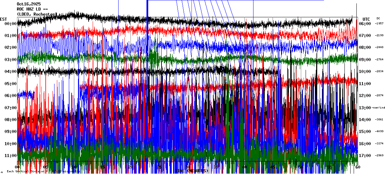The height and width of the screenshot is (176, 385).
Task: Click the 07:00 EST time label
Action: tap(11, 108)
